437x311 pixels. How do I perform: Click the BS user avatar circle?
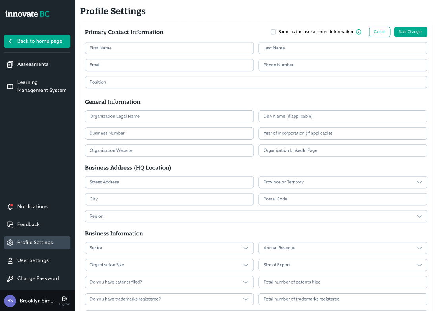click(10, 301)
